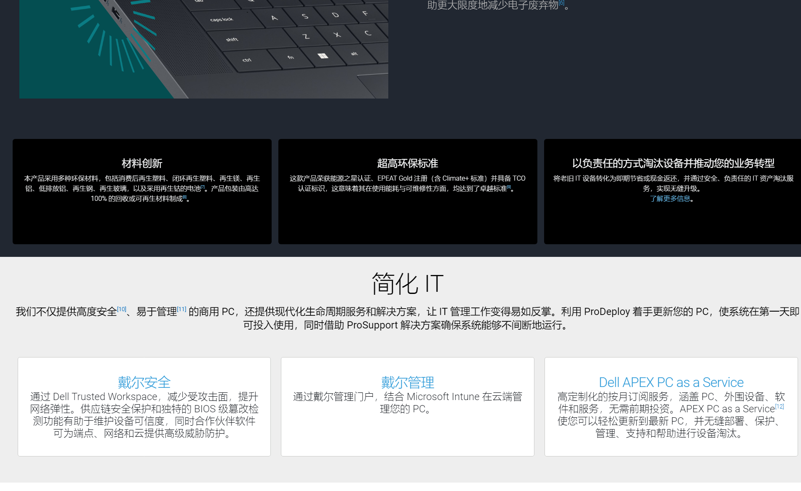Click the 简化 IT section heading
This screenshot has height=491, width=801.
pos(407,283)
